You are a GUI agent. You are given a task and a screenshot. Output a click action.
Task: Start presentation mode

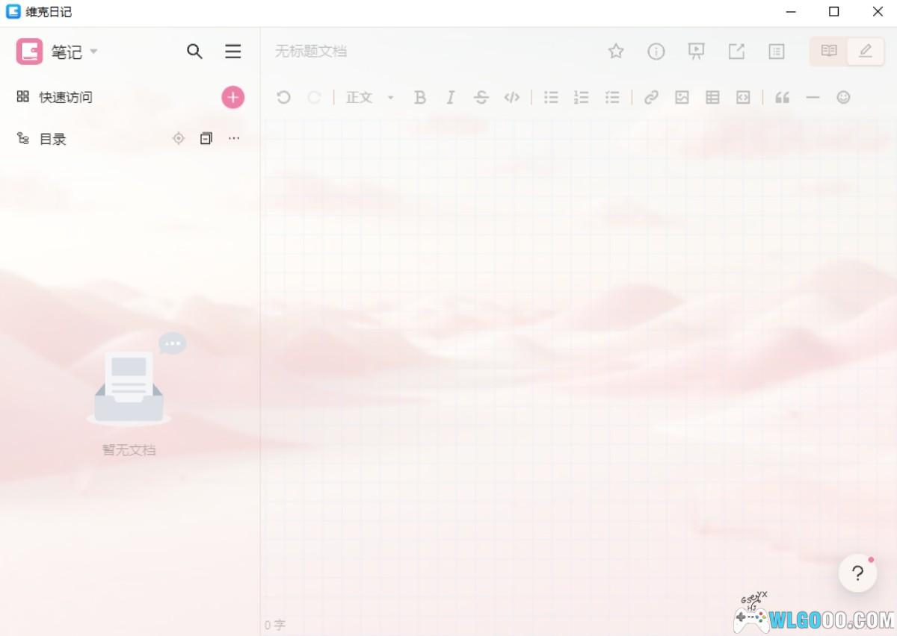tap(696, 51)
